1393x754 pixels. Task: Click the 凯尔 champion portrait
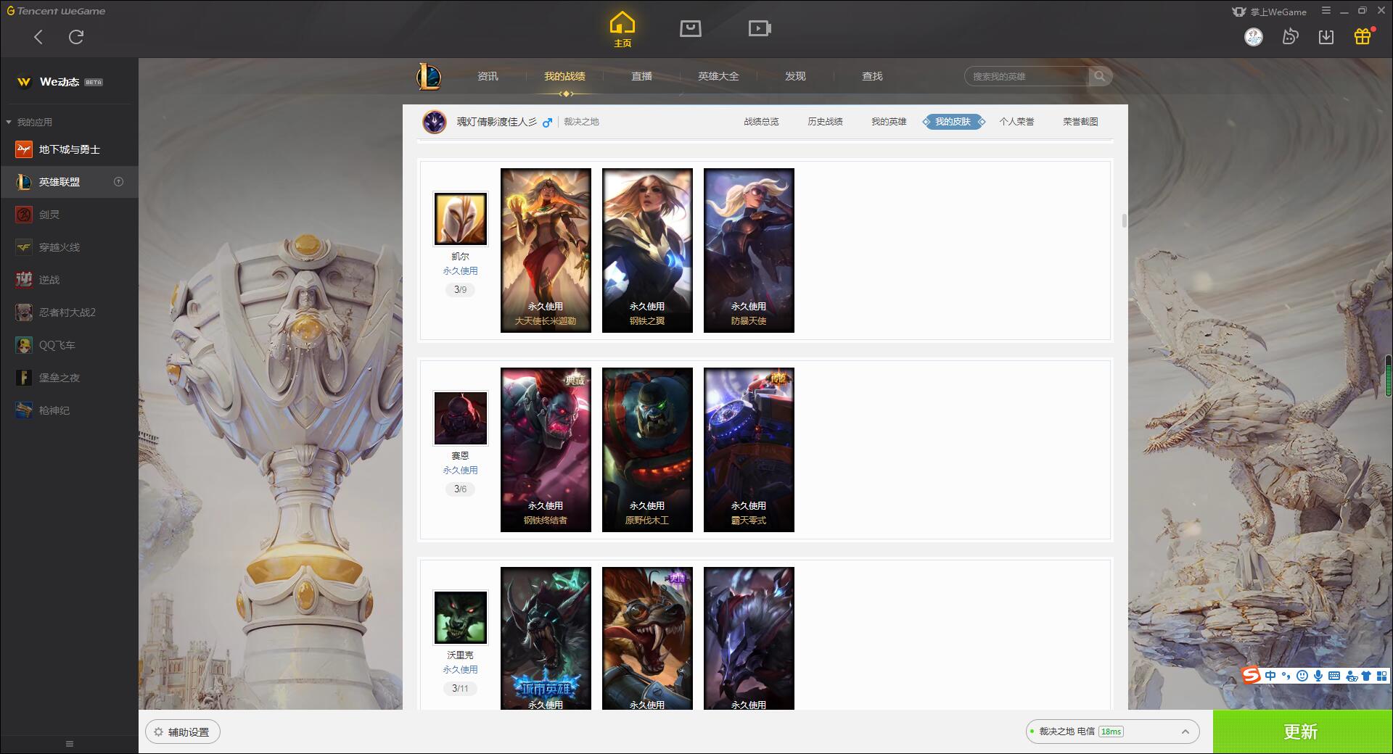(460, 219)
